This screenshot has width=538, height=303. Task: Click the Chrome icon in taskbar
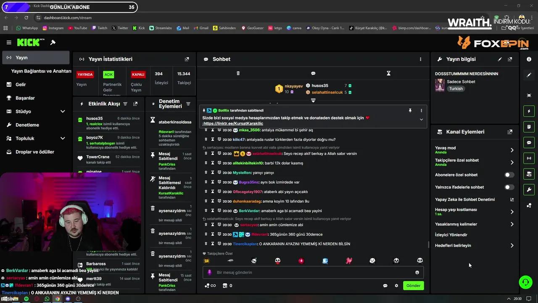pyautogui.click(x=57, y=299)
